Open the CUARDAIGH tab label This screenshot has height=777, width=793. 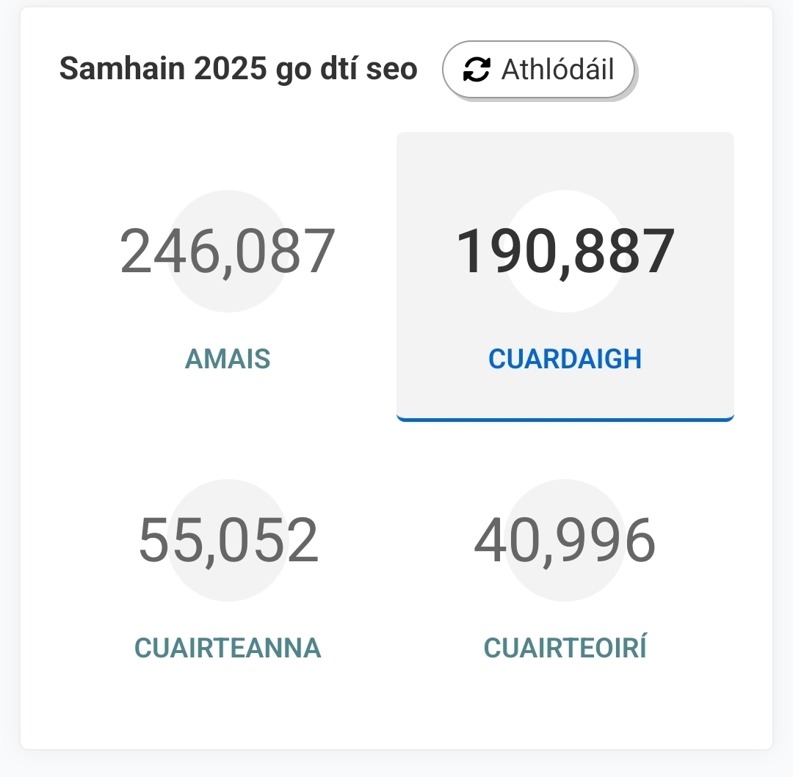[565, 359]
